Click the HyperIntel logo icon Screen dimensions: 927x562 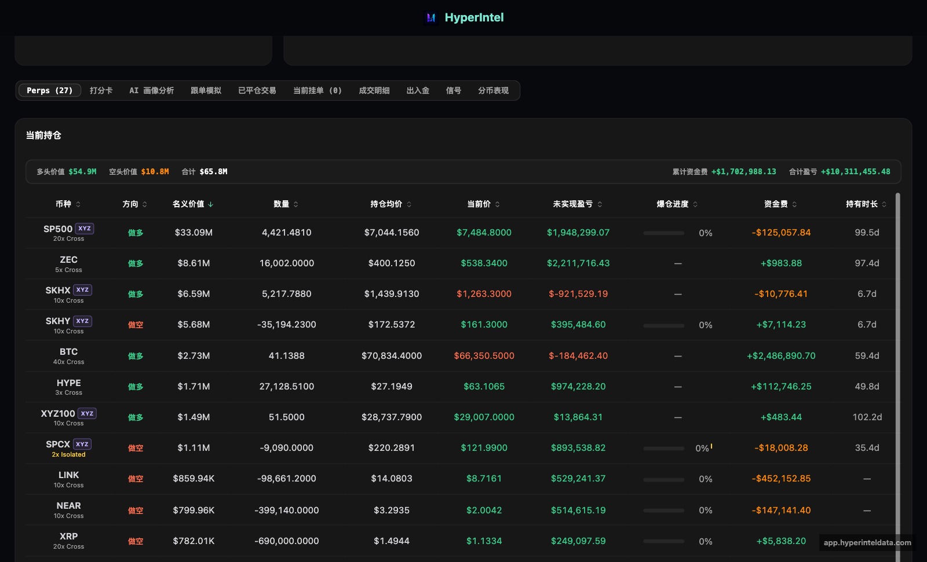click(431, 18)
